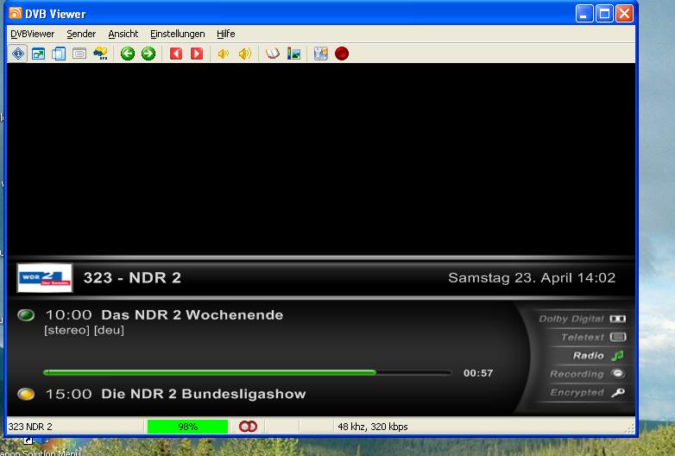Viewport: 675px width, 456px height.
Task: Click '48 khz, 320 kbps' in status bar
Action: coord(373,427)
